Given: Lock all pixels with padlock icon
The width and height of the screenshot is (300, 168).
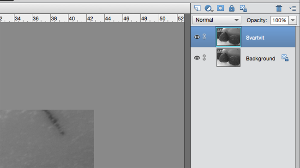Looking at the screenshot, I should tap(232, 8).
